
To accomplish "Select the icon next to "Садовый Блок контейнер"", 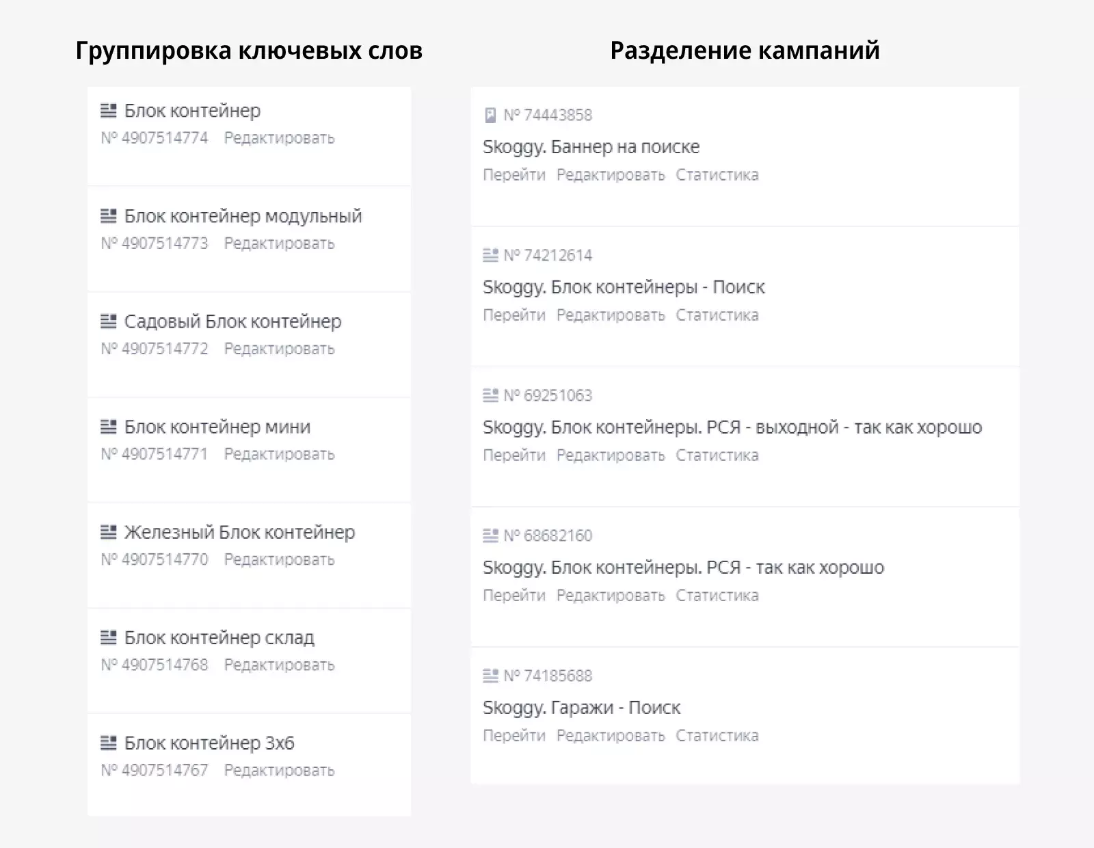I will 110,321.
